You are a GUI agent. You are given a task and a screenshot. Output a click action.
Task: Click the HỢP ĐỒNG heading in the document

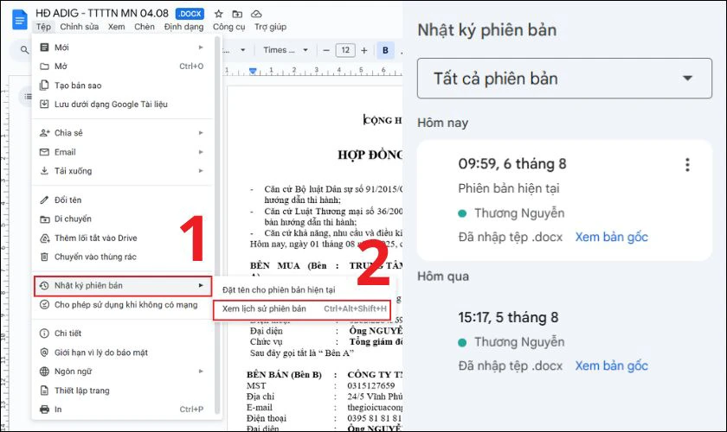[x=370, y=155]
